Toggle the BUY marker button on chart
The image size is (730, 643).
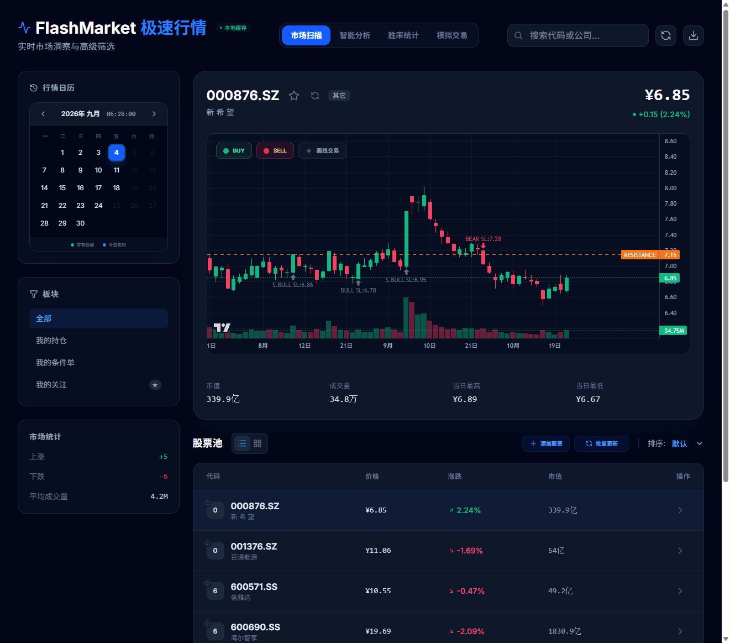click(x=234, y=151)
